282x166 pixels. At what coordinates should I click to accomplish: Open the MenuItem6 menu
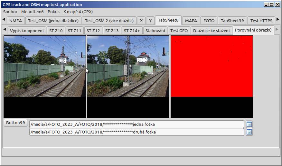(x=33, y=12)
